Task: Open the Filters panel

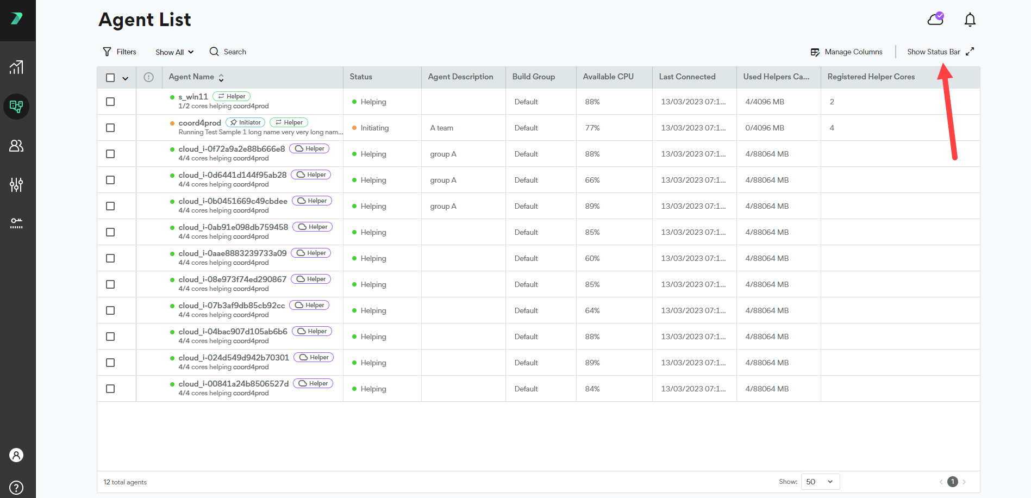Action: (x=120, y=52)
